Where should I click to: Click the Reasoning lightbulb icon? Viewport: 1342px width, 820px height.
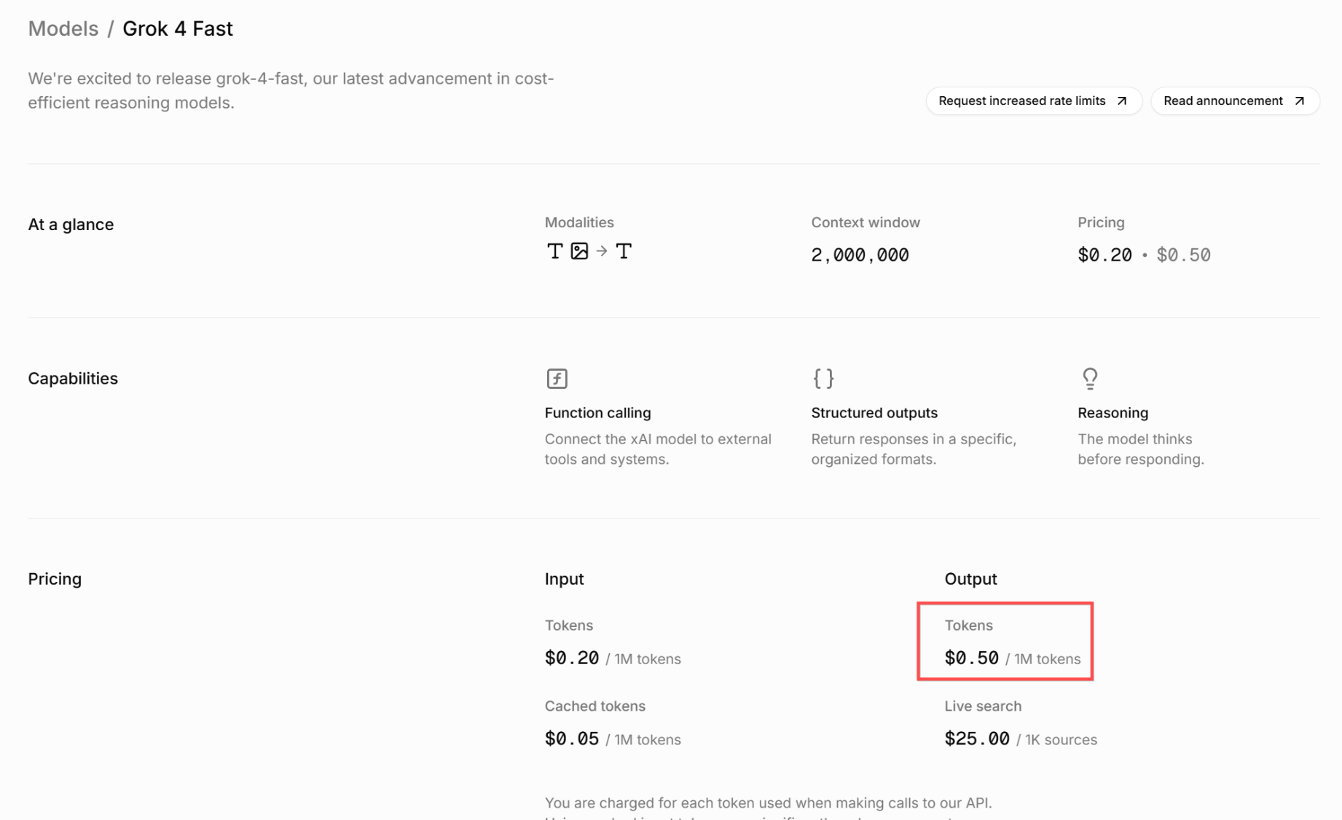[1090, 379]
